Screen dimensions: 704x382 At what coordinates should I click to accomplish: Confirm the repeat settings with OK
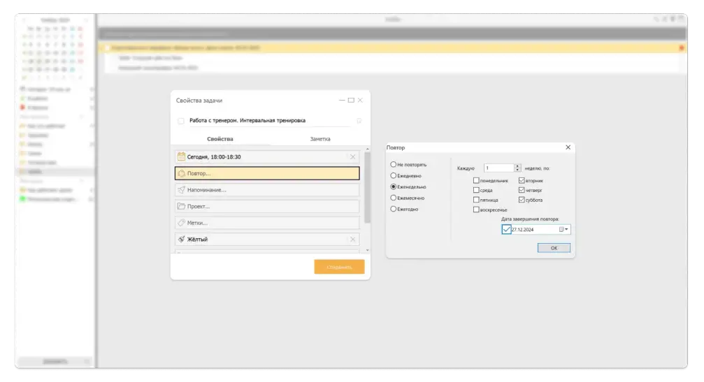(x=554, y=248)
